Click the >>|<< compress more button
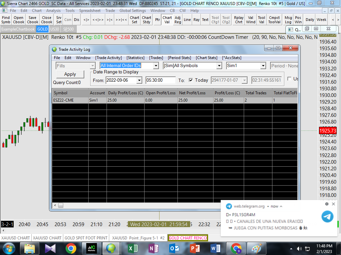 coord(121,20)
